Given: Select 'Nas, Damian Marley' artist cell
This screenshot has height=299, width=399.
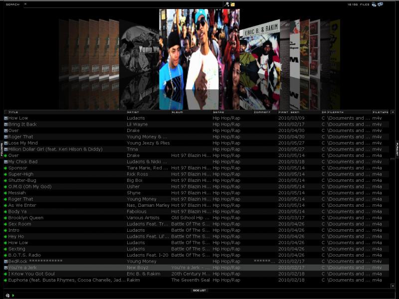Looking at the screenshot, I should click(x=148, y=205).
